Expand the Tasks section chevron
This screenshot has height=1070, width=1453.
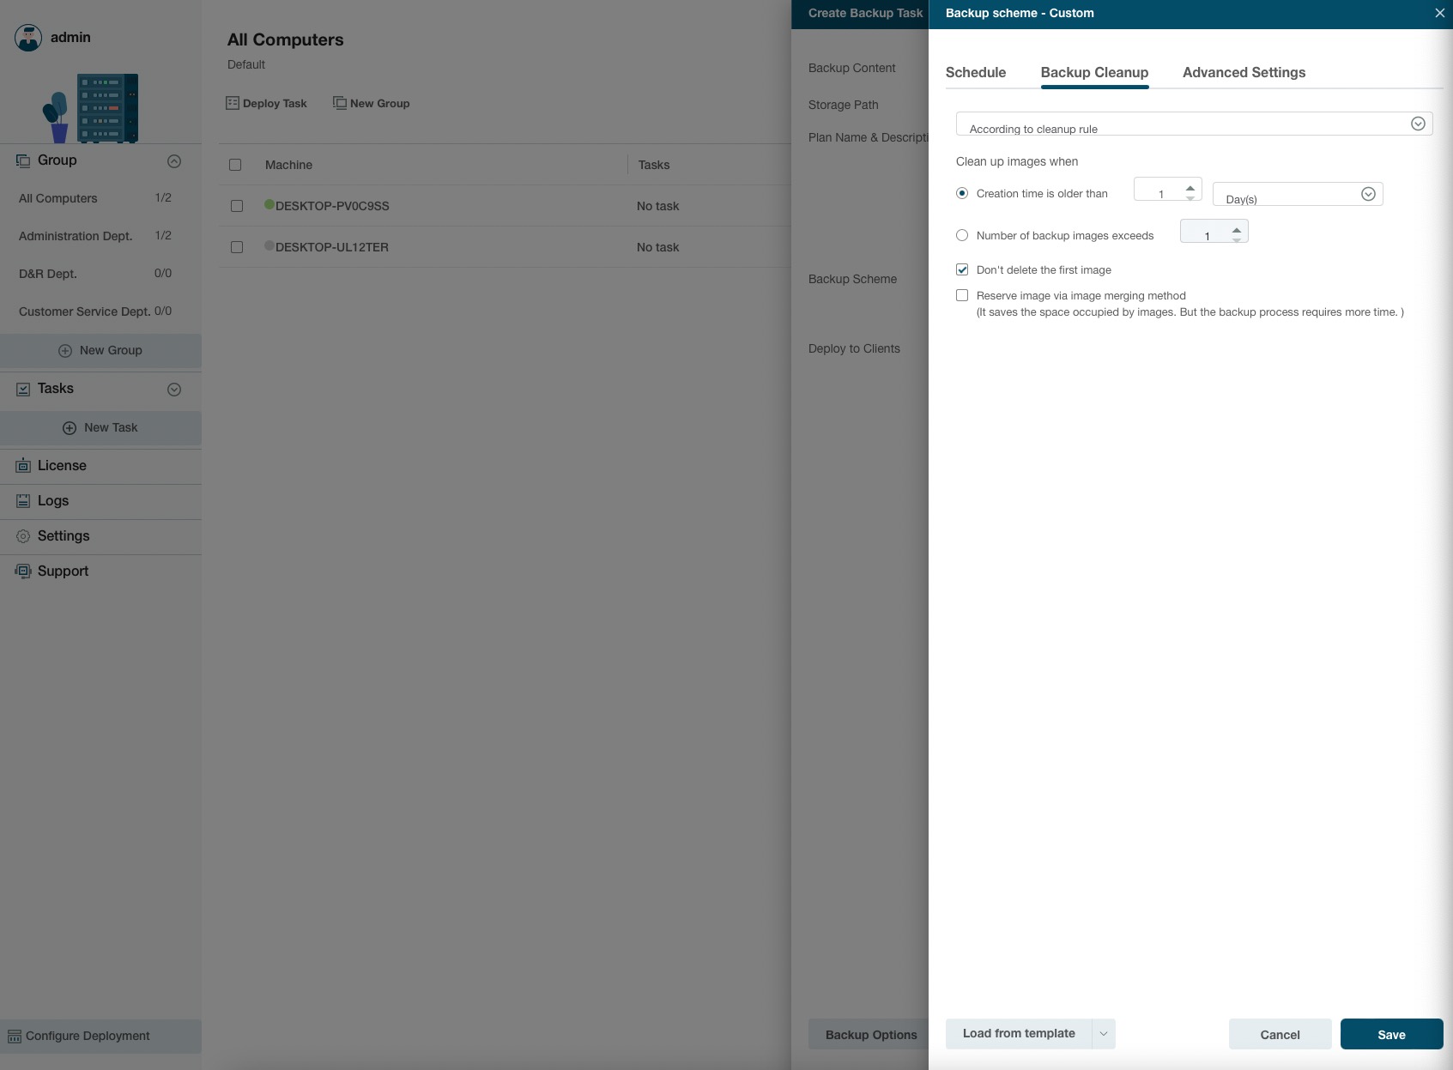[x=174, y=390]
